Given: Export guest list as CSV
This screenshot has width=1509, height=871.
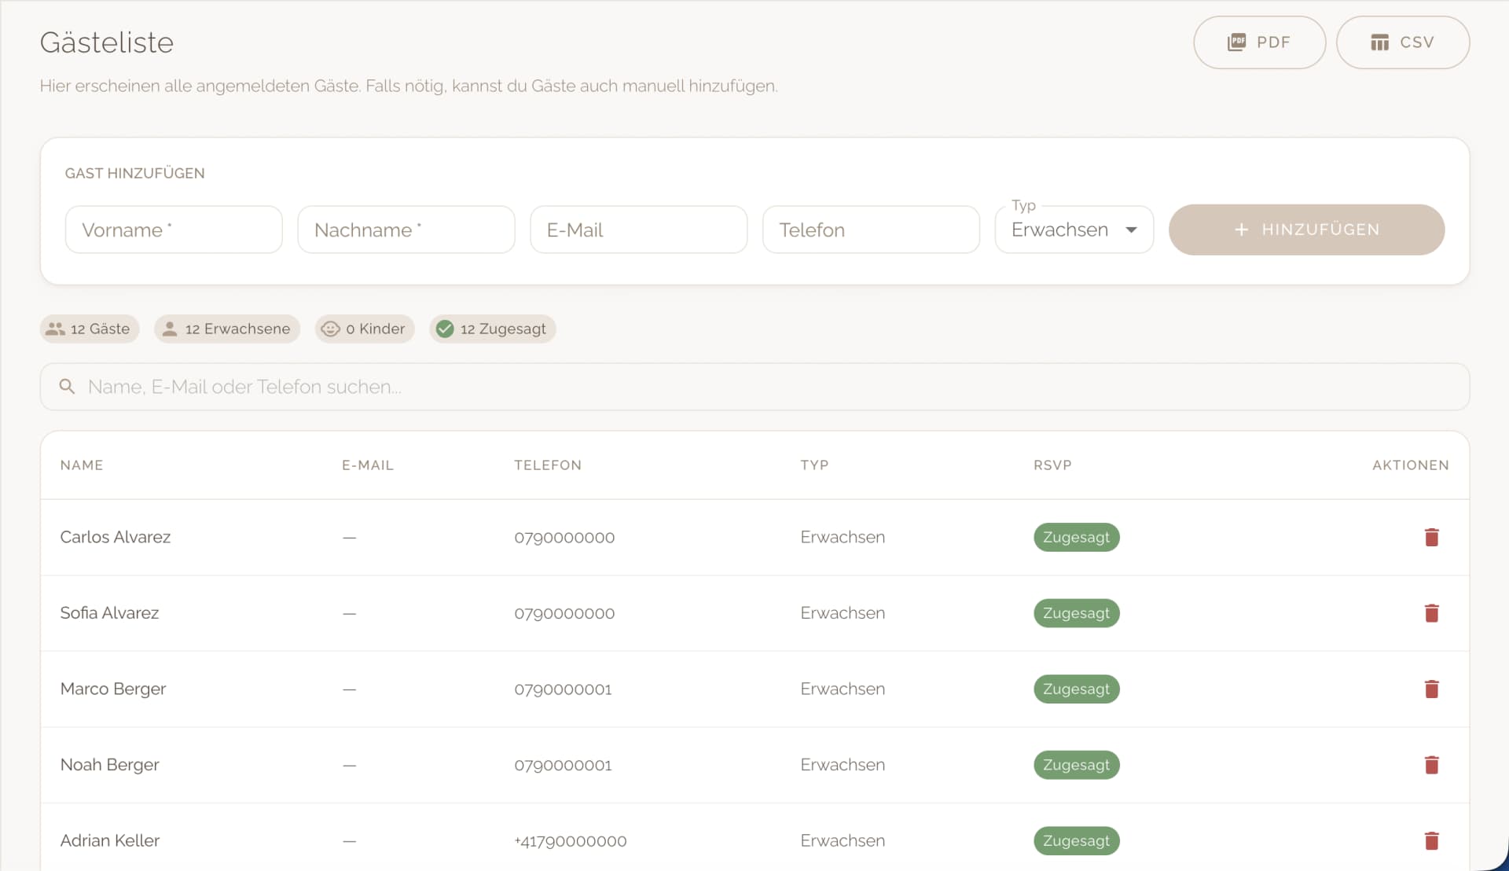Looking at the screenshot, I should 1402,42.
